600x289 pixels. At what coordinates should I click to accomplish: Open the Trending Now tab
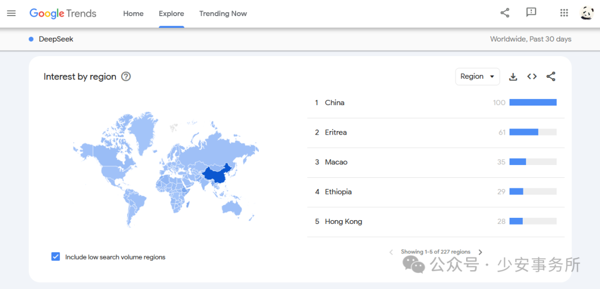(223, 13)
